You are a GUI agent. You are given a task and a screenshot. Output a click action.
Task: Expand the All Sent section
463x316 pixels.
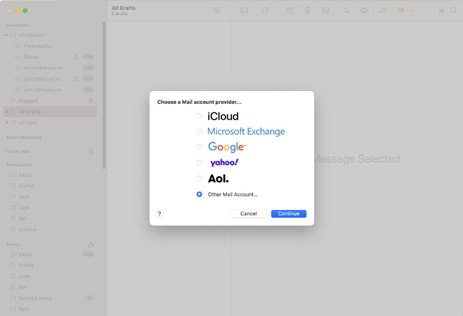[x=5, y=122]
